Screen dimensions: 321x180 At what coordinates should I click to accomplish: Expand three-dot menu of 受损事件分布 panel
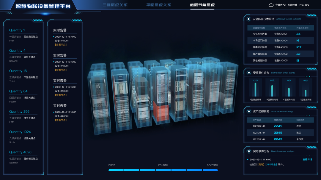(308, 76)
